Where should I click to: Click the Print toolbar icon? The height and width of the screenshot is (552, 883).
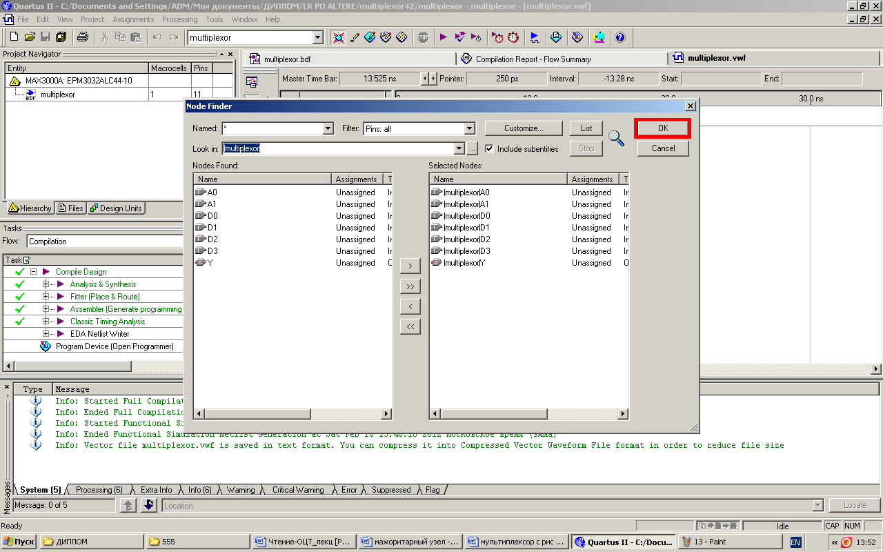click(x=83, y=37)
